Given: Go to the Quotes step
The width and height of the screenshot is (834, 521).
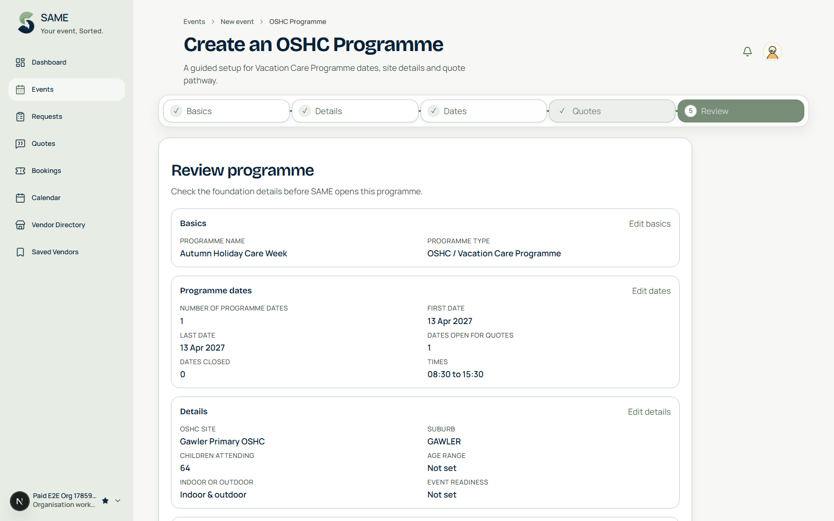Looking at the screenshot, I should tap(612, 111).
